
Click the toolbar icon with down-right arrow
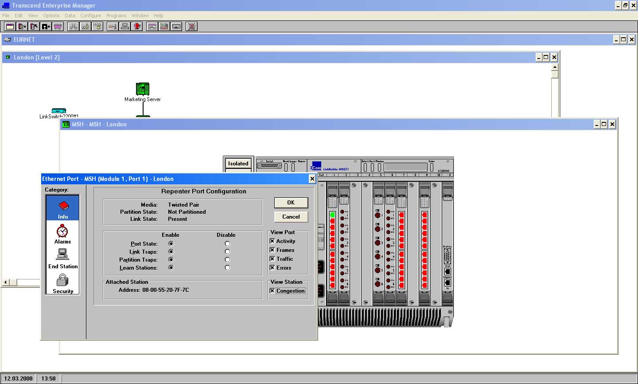[21, 27]
